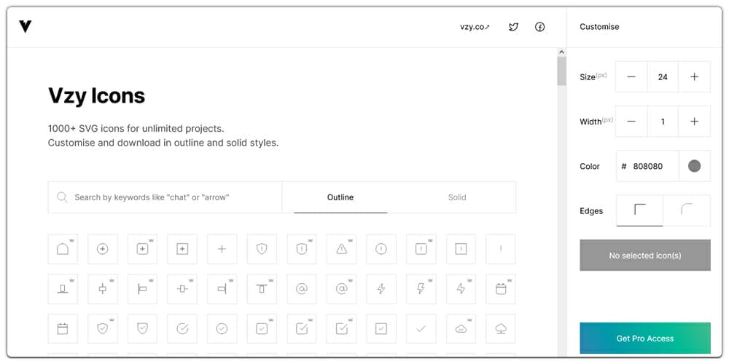729x364 pixels.
Task: Increase the stroke Width value
Action: tap(694, 121)
